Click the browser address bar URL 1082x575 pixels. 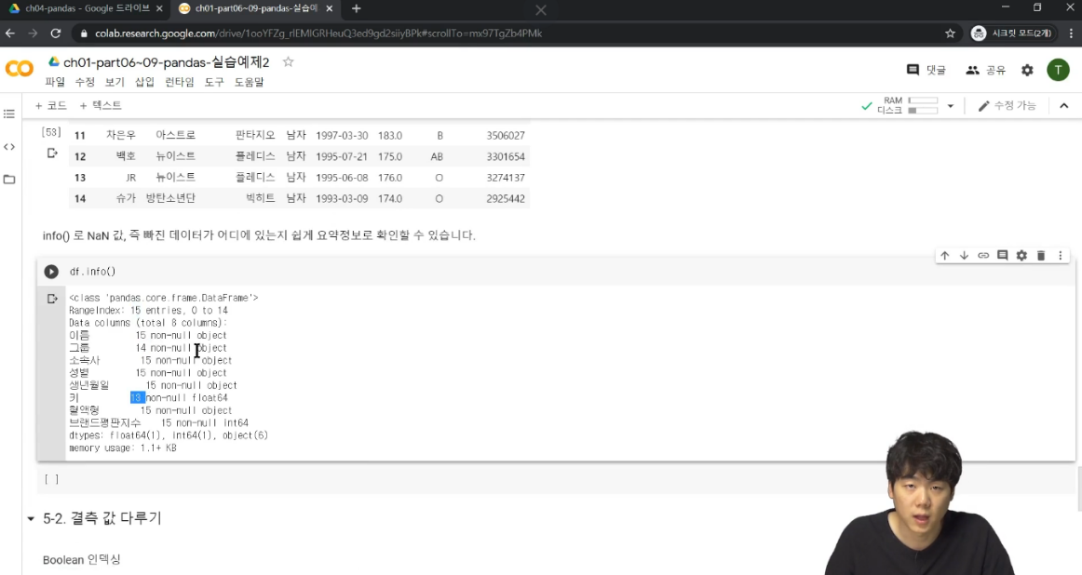click(x=318, y=33)
